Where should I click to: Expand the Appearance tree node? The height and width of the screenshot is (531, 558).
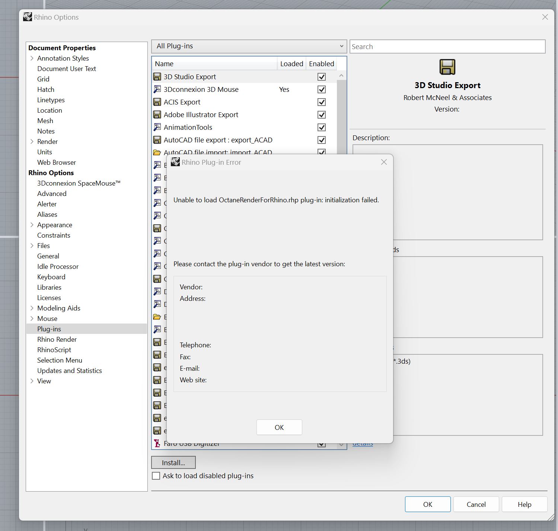(x=32, y=225)
